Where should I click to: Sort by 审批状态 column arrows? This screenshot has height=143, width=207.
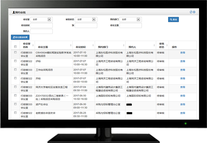pos(167,45)
